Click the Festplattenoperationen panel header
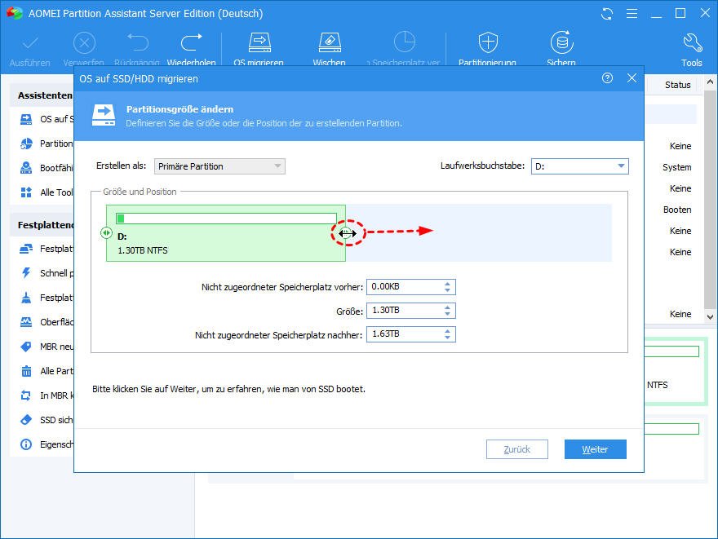 click(45, 225)
